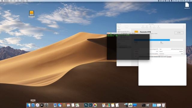Open the MP4 converter dock icon
Image resolution: width=192 pixels, height=108 pixels.
pyautogui.click(x=130, y=105)
